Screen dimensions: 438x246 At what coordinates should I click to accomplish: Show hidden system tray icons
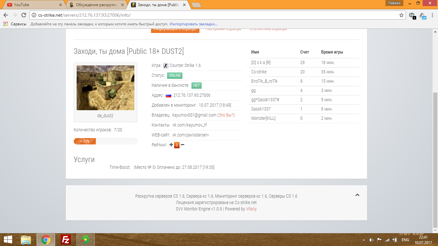[364, 240]
